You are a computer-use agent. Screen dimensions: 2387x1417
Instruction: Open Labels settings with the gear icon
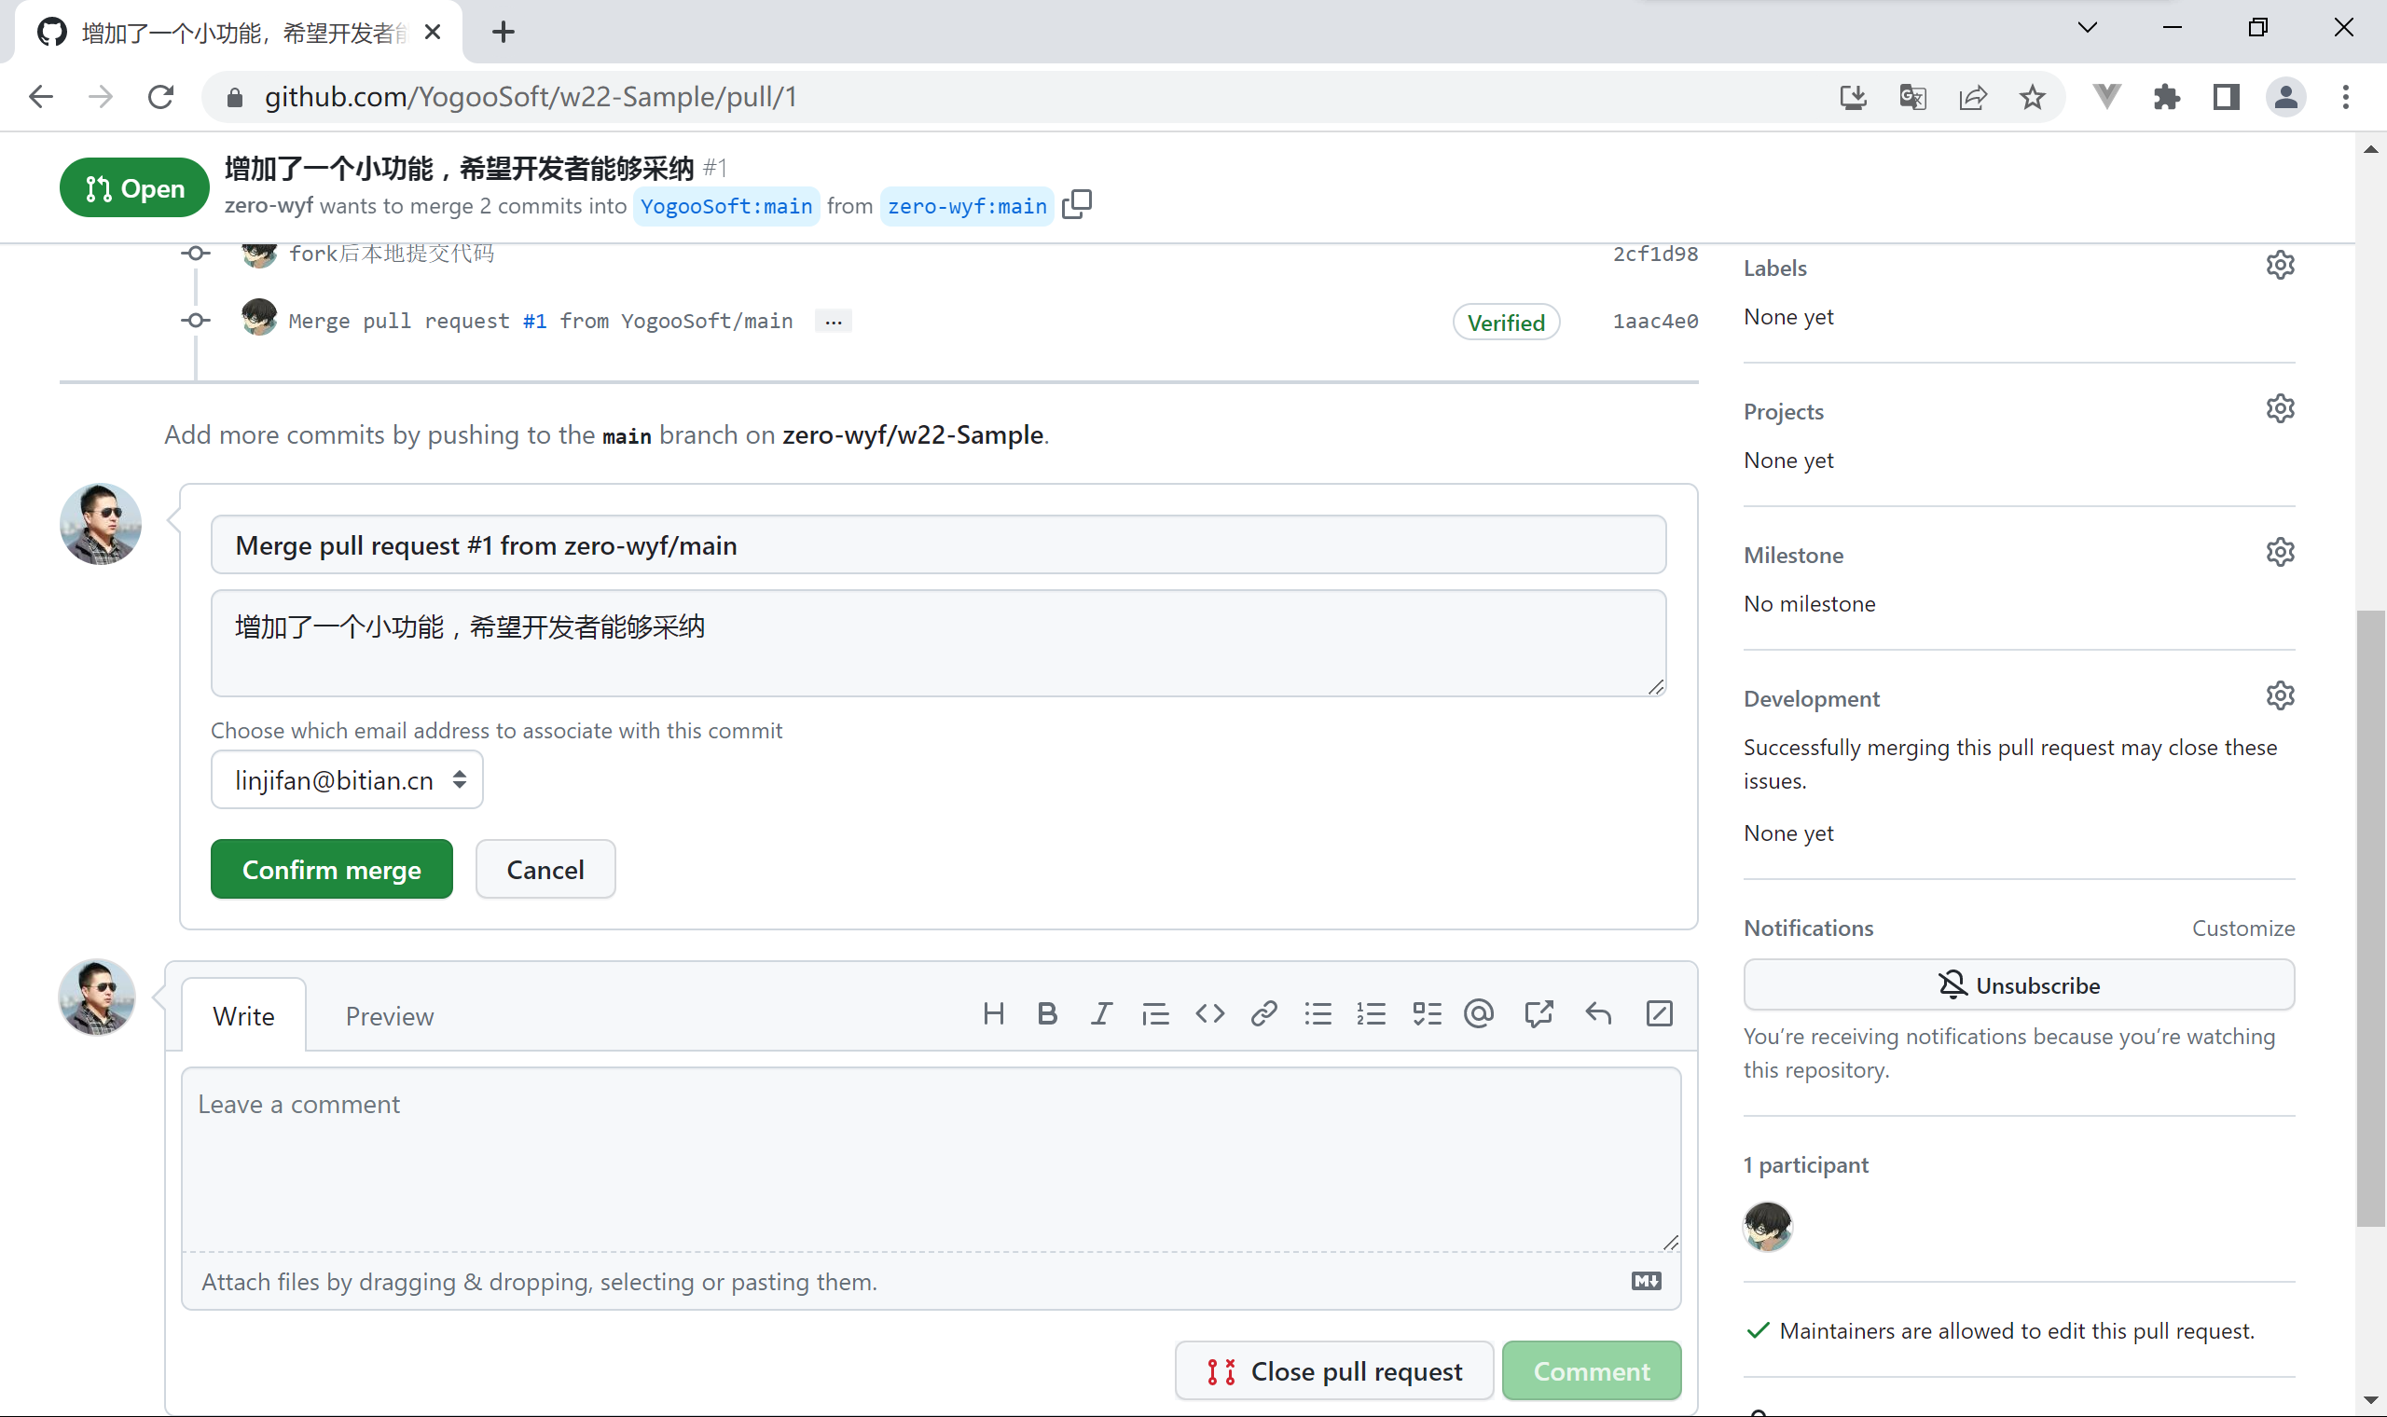pos(2280,265)
